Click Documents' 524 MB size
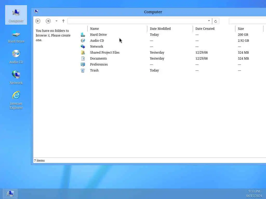The image size is (266, 199). pos(243,58)
